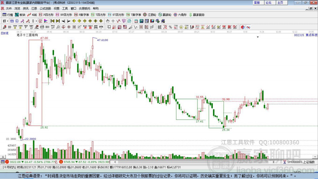The height and width of the screenshot is (179, 318).
Task: Open 设置 menu
Action: pyautogui.click(x=57, y=8)
